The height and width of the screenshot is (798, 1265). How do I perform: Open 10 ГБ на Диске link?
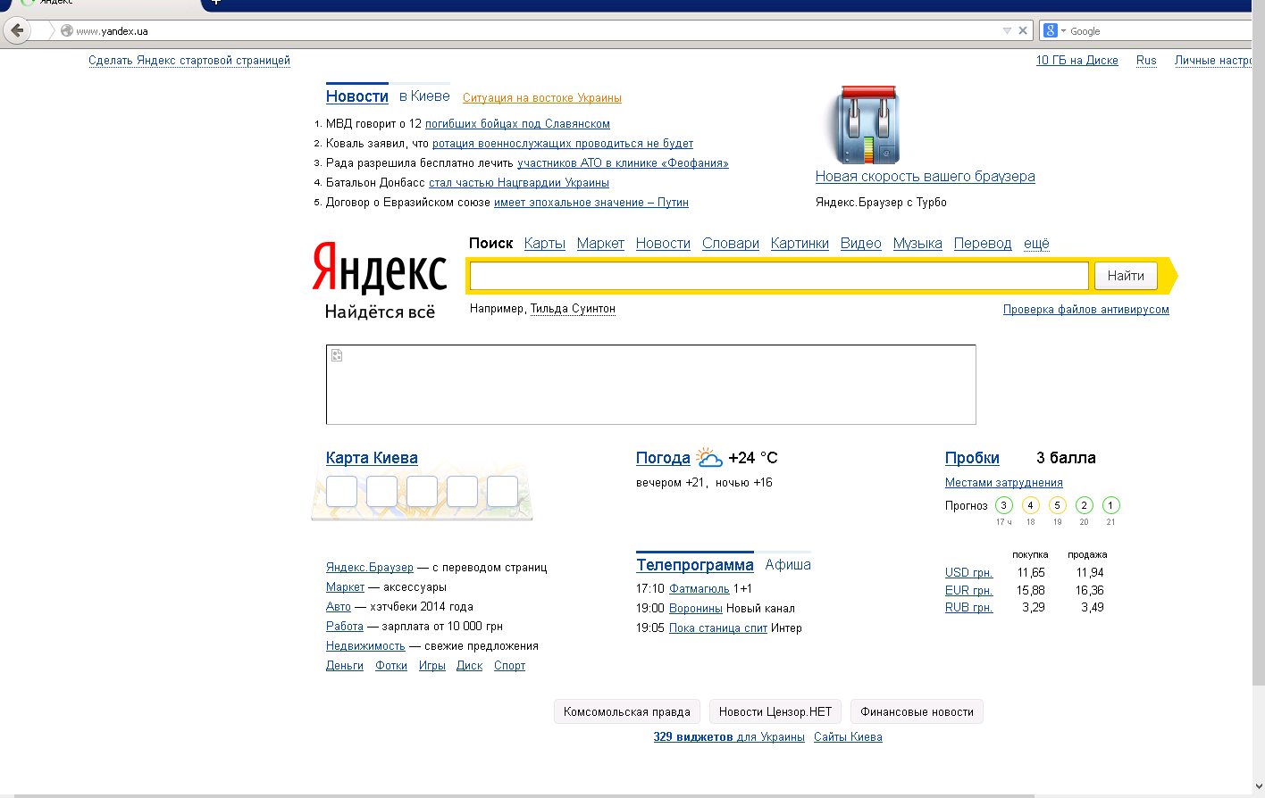pyautogui.click(x=1077, y=61)
